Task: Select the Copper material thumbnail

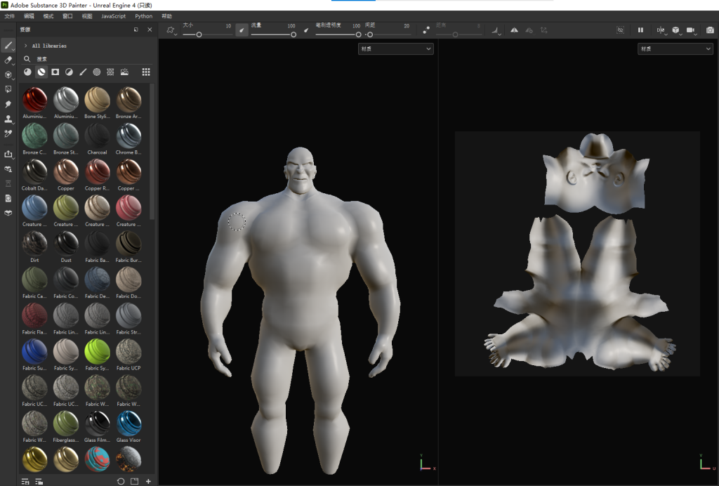Action: coord(66,172)
